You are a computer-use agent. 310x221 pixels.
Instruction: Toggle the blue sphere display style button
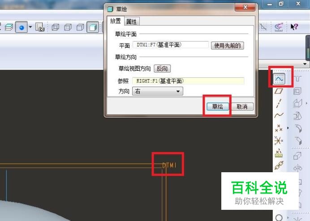point(22,27)
